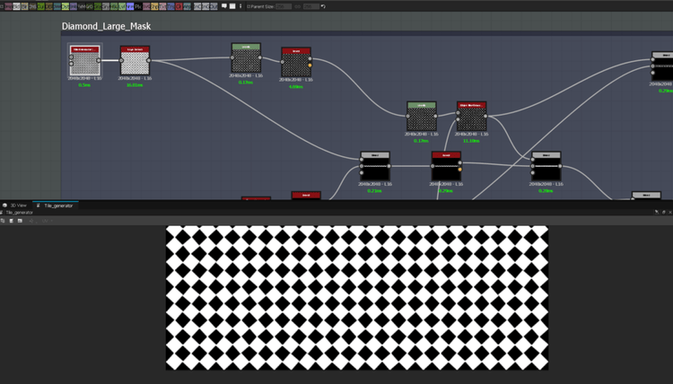Click the yellow output pin on red node
673x384 pixels.
point(310,65)
